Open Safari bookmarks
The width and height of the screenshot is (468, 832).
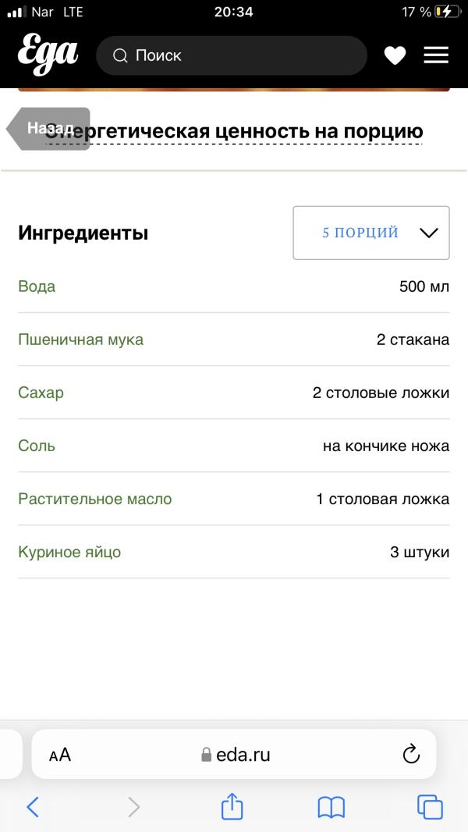coord(331,808)
